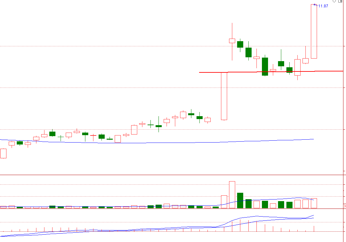Select the first green candle after the peak
The image size is (346, 242).
(240, 44)
